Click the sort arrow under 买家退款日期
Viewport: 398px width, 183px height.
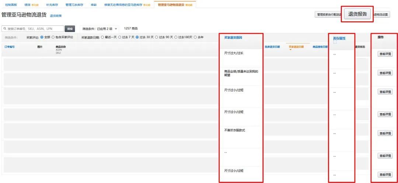pos(290,50)
